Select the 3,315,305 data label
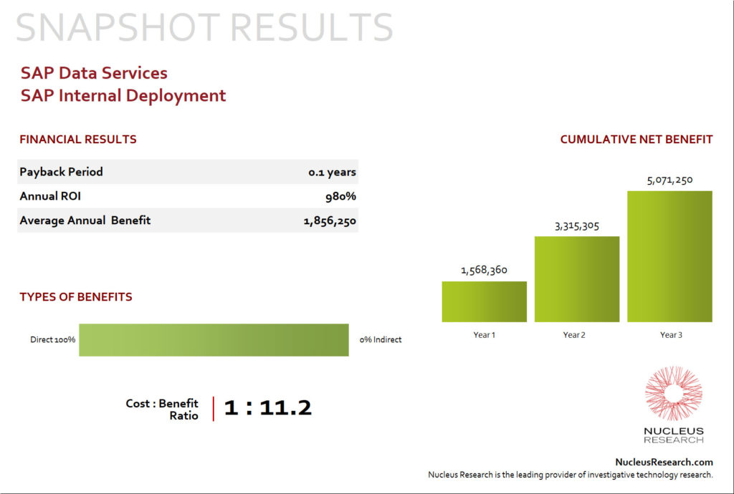The image size is (734, 494). pyautogui.click(x=577, y=226)
